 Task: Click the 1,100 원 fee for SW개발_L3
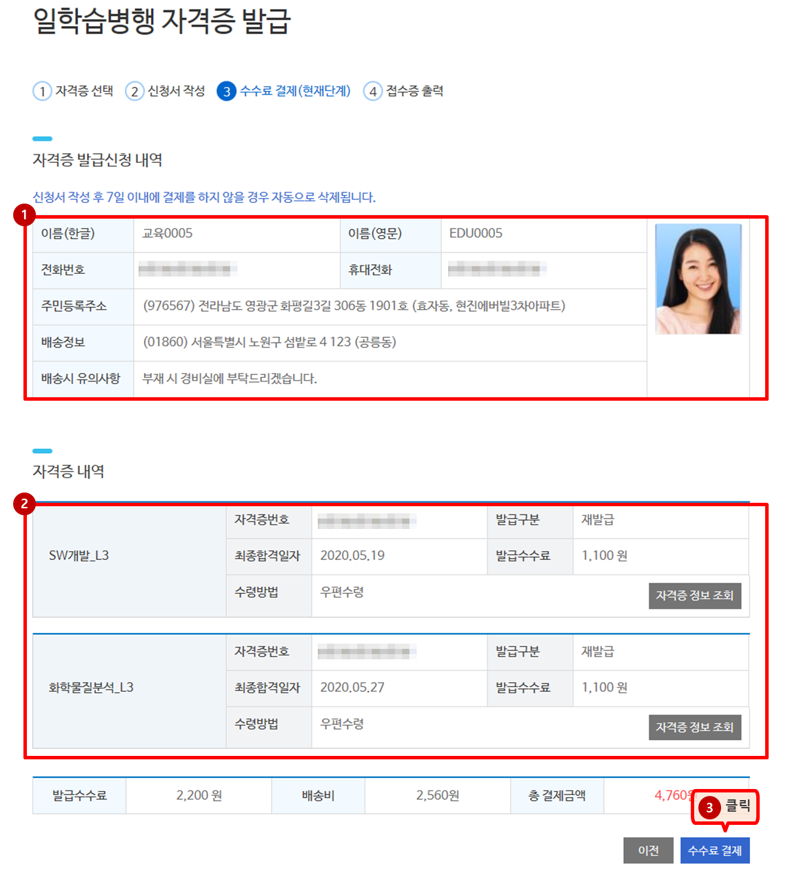click(x=605, y=555)
